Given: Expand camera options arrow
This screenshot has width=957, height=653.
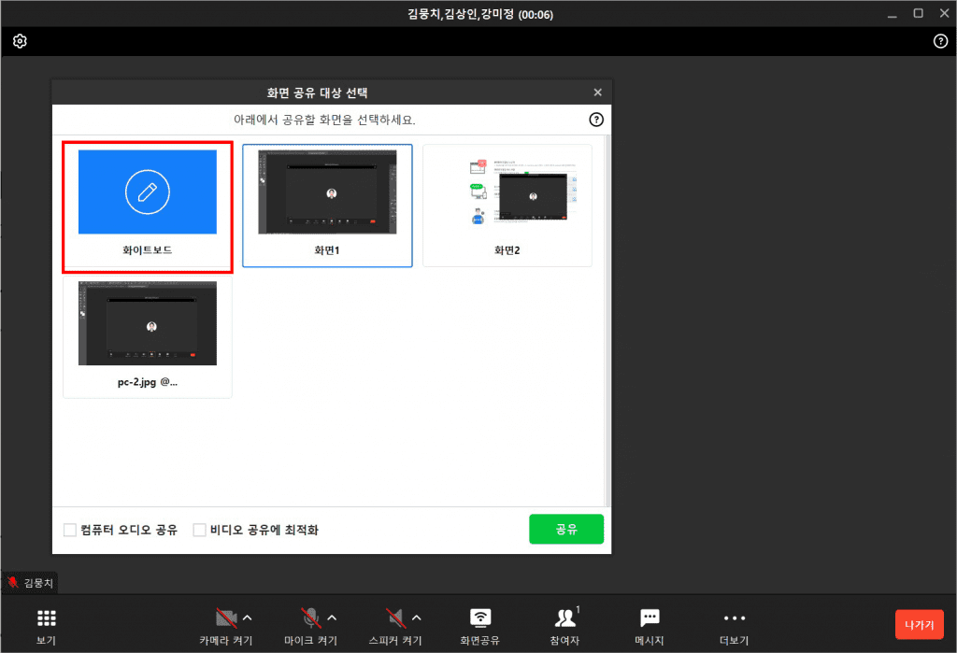Looking at the screenshot, I should pos(248,618).
